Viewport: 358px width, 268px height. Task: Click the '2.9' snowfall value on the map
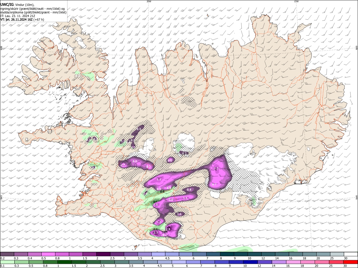click(x=168, y=229)
